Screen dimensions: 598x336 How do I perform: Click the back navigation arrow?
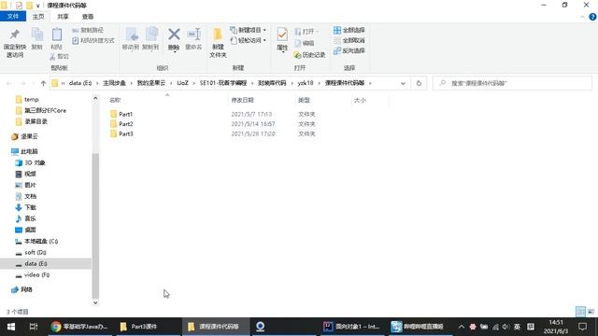click(9, 83)
